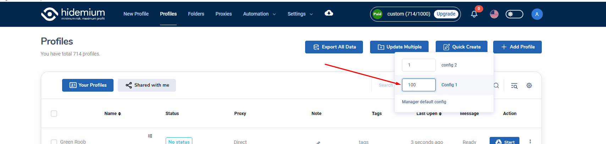606x144 pixels.
Task: Click the US flag language icon
Action: pyautogui.click(x=494, y=14)
